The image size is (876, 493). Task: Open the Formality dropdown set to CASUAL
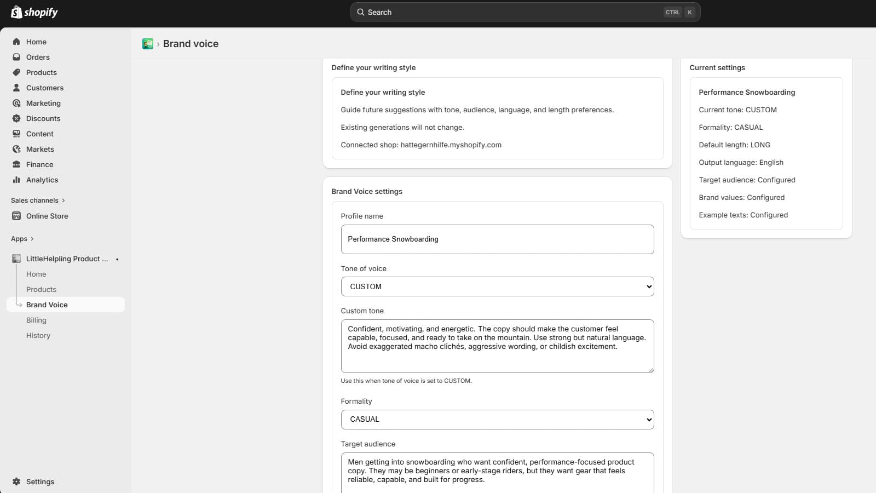(497, 420)
